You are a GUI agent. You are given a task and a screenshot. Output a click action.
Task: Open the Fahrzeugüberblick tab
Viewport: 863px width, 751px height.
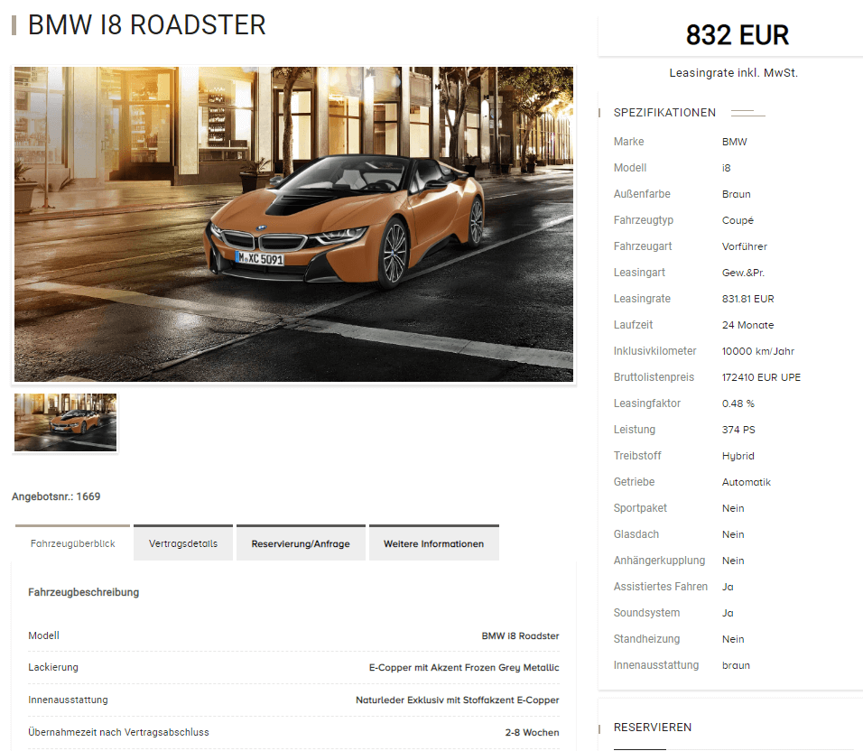[x=72, y=543]
